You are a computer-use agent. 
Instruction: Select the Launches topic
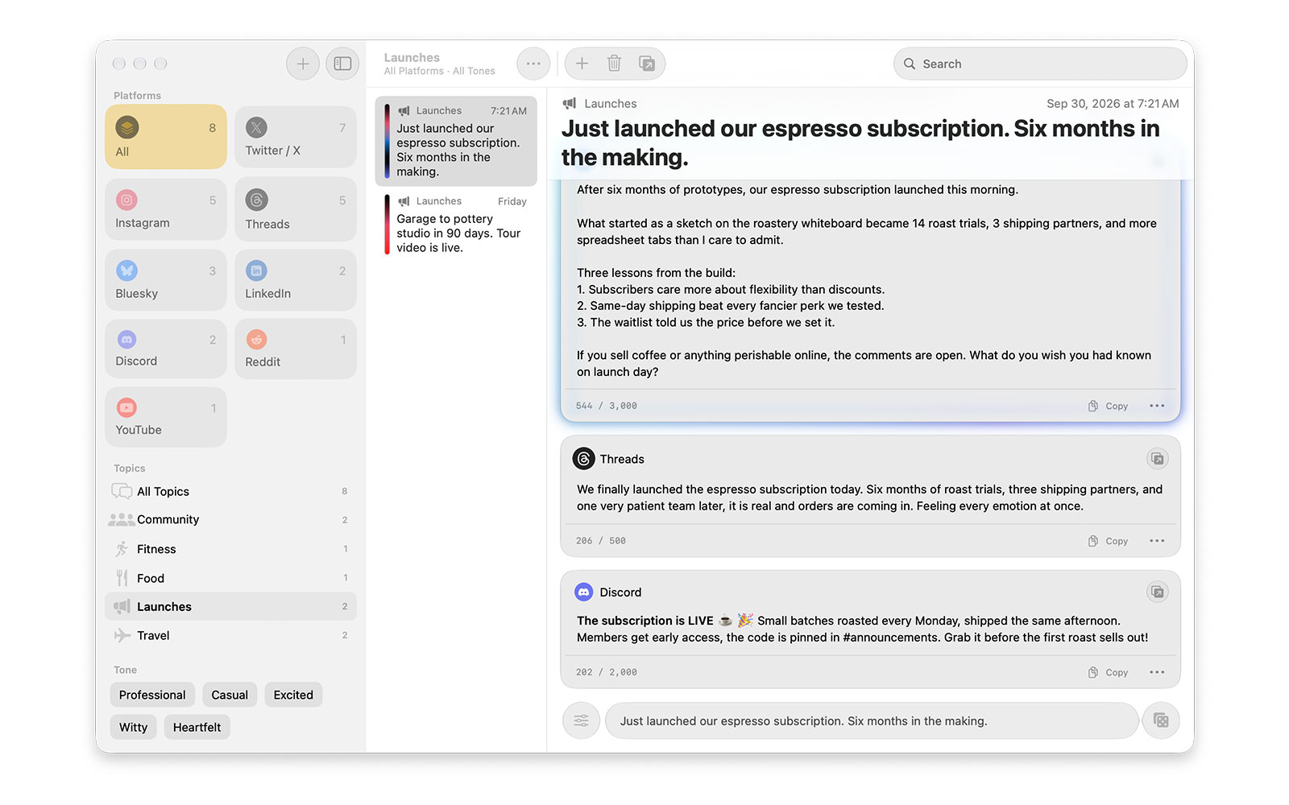click(230, 607)
